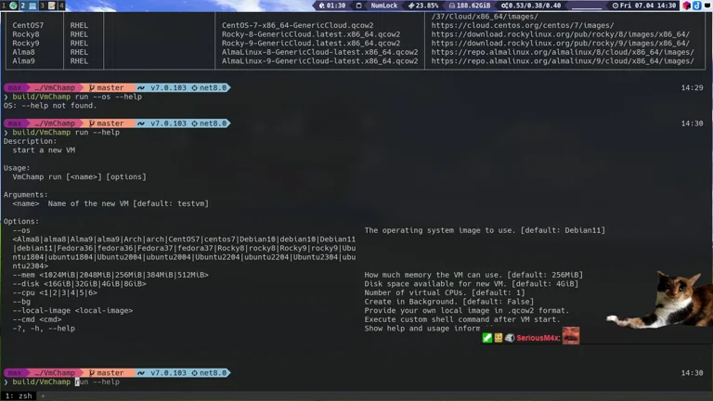Click 'Create in Background. [default: False]' description
The height and width of the screenshot is (401, 713).
[x=448, y=302]
